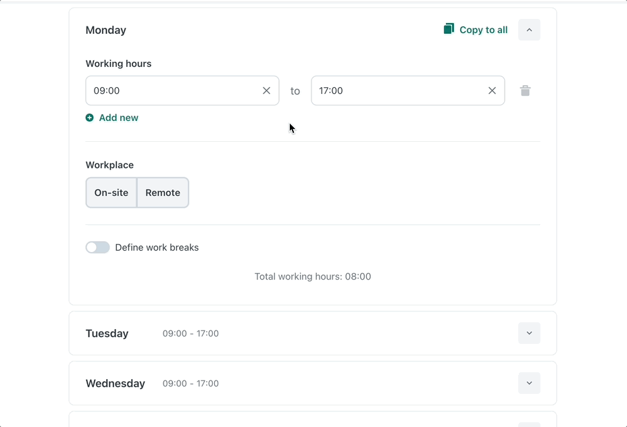Image resolution: width=627 pixels, height=427 pixels.
Task: Click the Workplace label
Action: click(x=109, y=165)
